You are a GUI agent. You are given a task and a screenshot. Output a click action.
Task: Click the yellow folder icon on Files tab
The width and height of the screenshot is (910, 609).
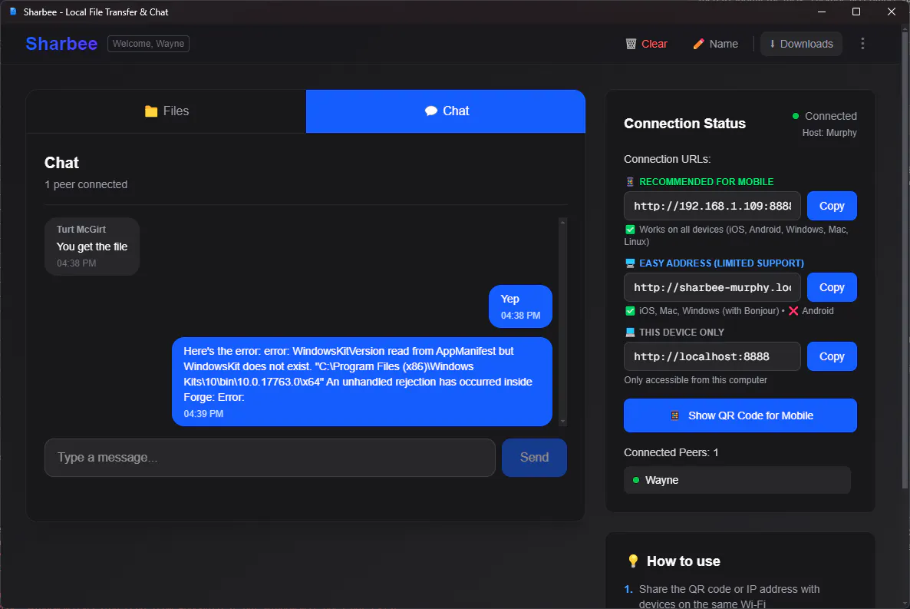pos(151,111)
